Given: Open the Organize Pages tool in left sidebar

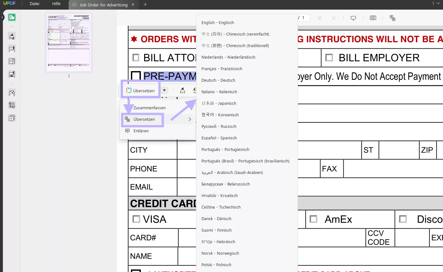Looking at the screenshot, I should click(x=12, y=93).
